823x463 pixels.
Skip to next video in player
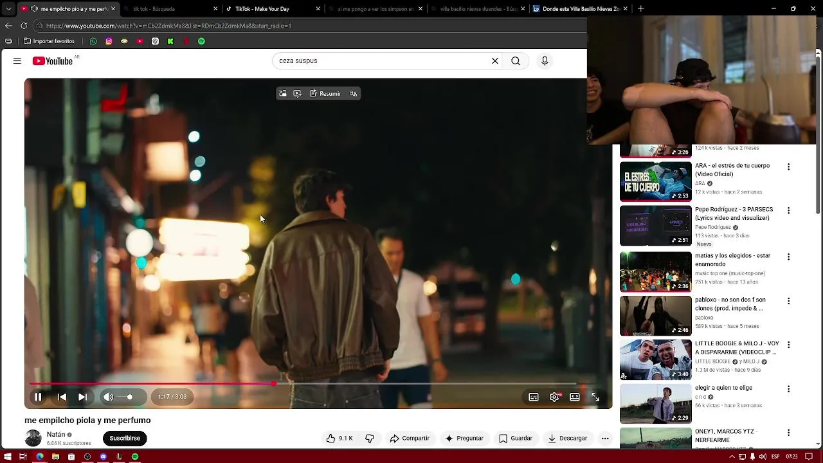click(82, 397)
